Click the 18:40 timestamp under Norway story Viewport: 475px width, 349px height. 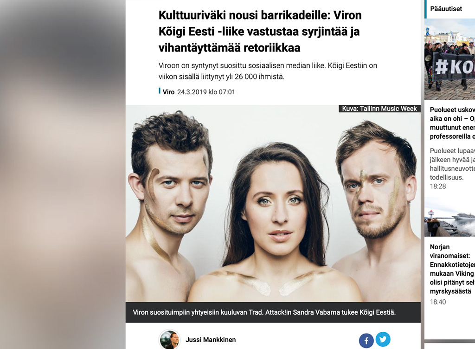438,302
